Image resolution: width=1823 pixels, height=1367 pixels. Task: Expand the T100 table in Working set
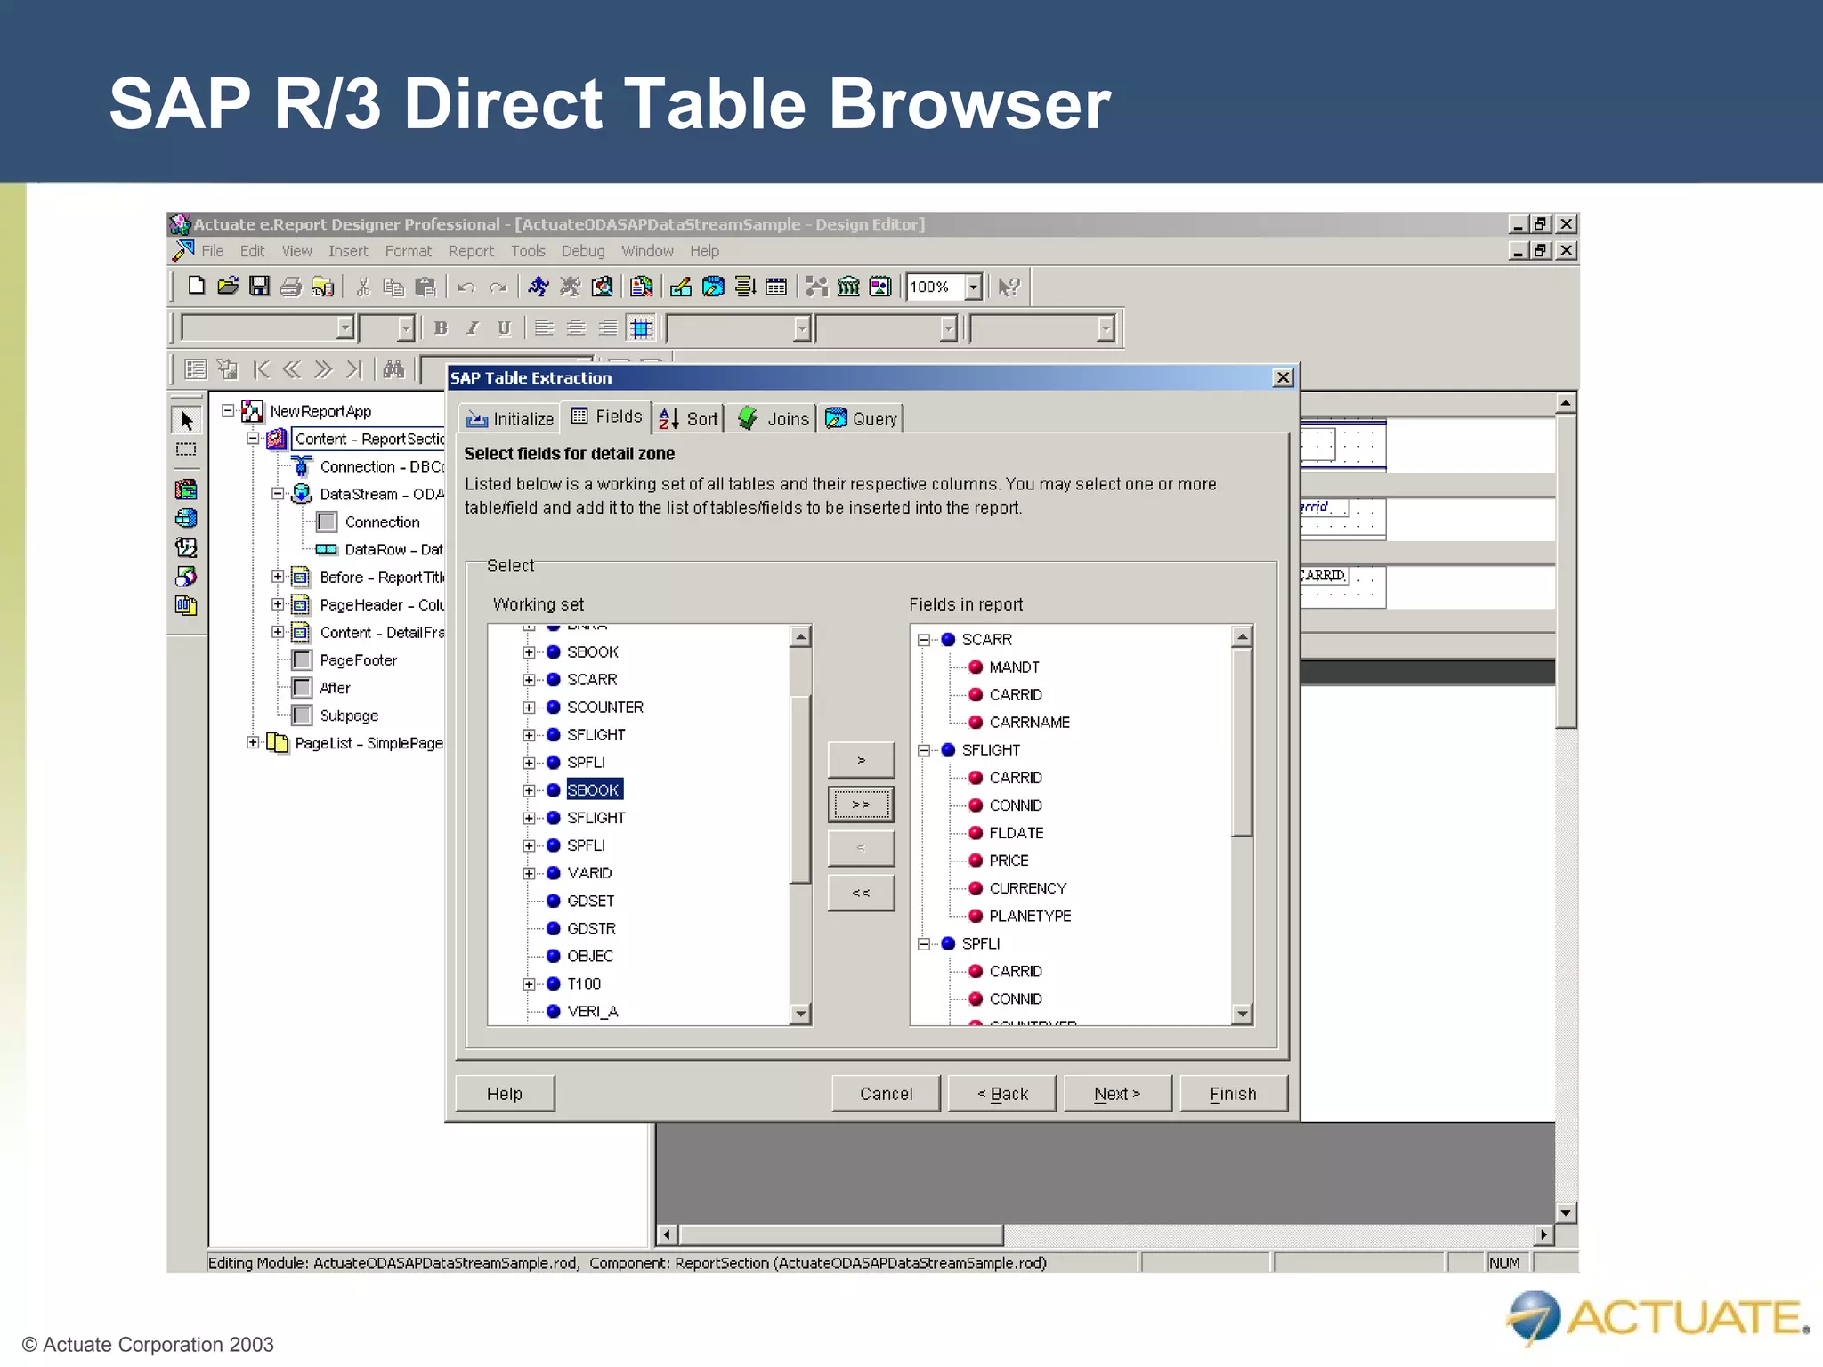(x=529, y=984)
